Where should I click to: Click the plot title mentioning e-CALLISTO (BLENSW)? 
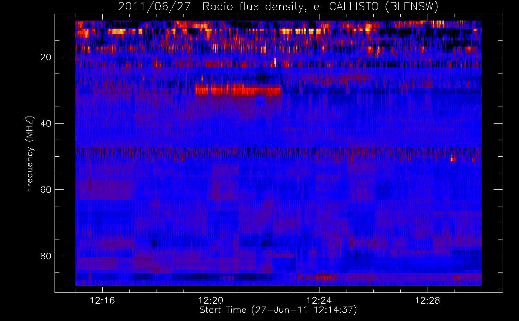278,6
